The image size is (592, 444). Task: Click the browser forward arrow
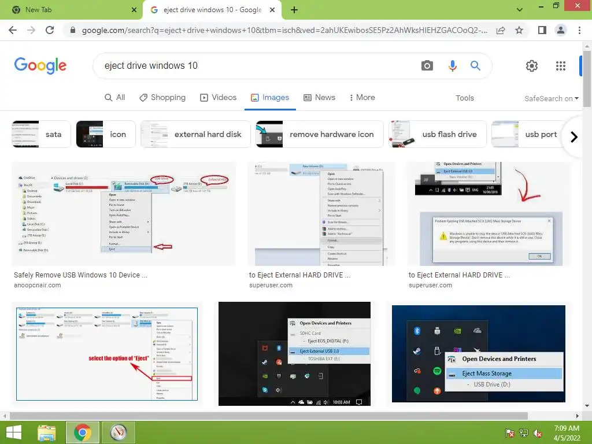pos(31,30)
